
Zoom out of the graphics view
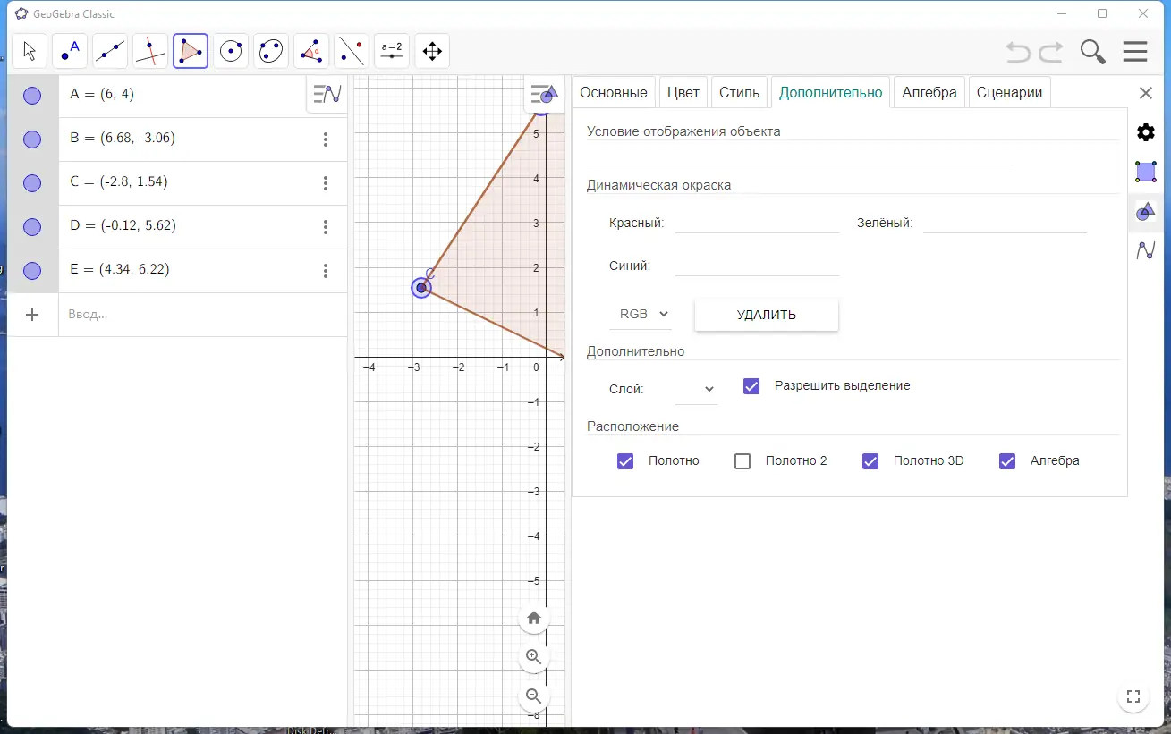click(534, 696)
